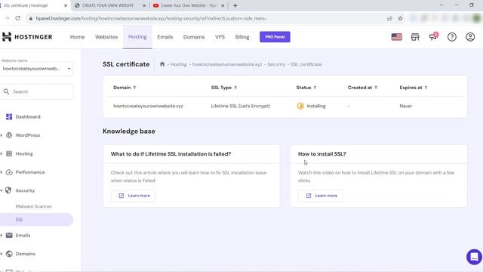This screenshot has width=483, height=272.
Task: Open the user account profile icon
Action: 470,37
